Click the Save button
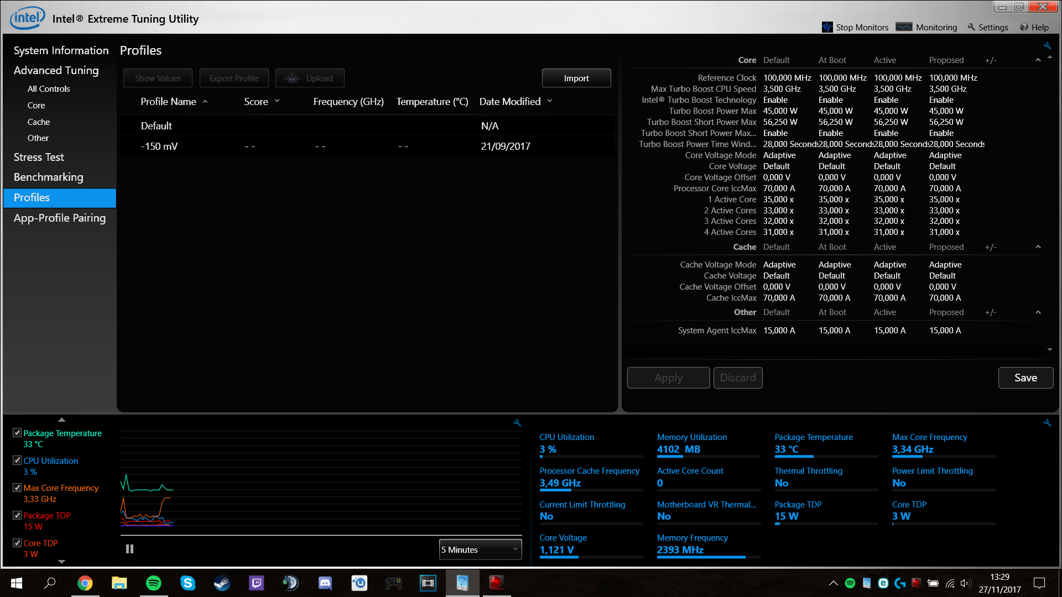 pos(1025,378)
